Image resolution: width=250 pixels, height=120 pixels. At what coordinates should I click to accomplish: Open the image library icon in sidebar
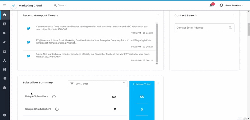[5, 79]
